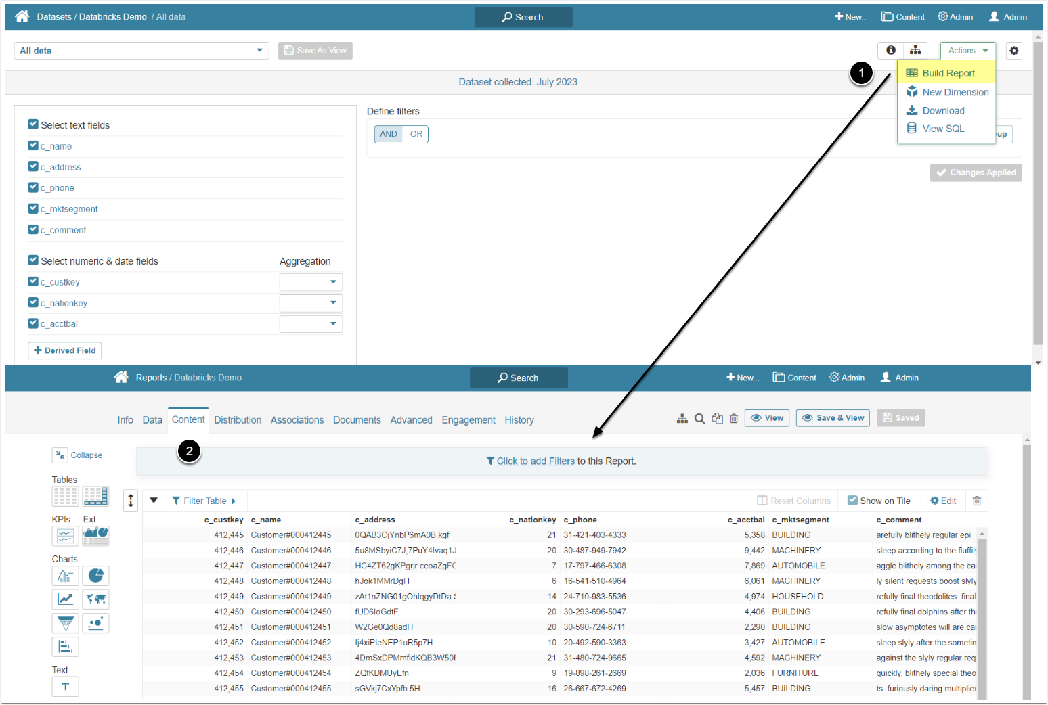Uncheck the c_phone field

pyautogui.click(x=33, y=187)
